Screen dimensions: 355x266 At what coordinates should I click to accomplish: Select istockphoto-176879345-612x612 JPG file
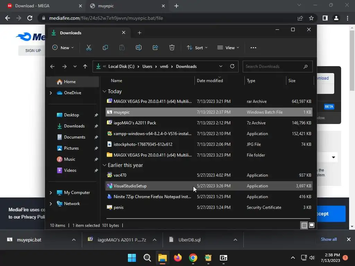click(x=209, y=144)
